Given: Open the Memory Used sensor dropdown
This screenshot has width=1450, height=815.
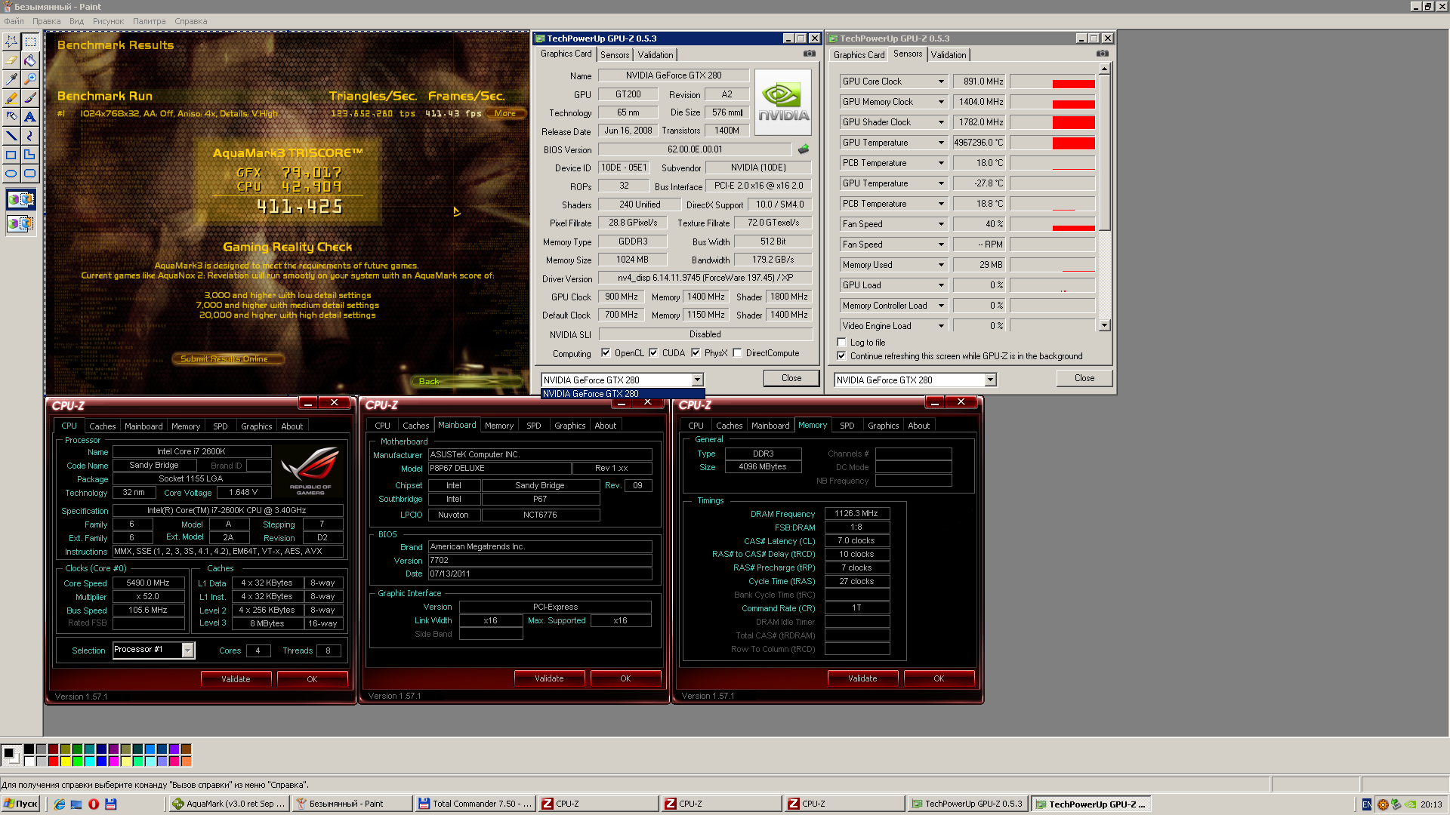Looking at the screenshot, I should coord(941,265).
